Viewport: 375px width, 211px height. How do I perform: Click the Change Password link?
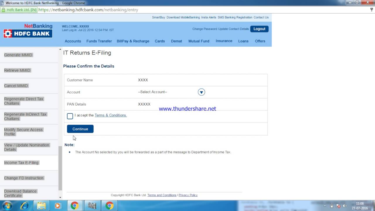click(205, 29)
